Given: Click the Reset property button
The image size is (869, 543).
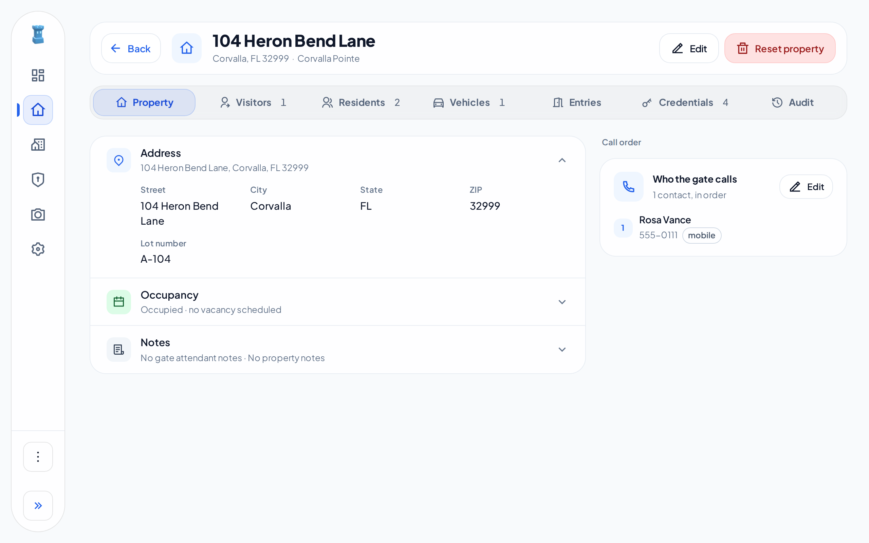Looking at the screenshot, I should (780, 49).
